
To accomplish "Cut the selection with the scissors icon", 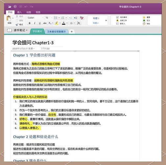I will [17, 16].
